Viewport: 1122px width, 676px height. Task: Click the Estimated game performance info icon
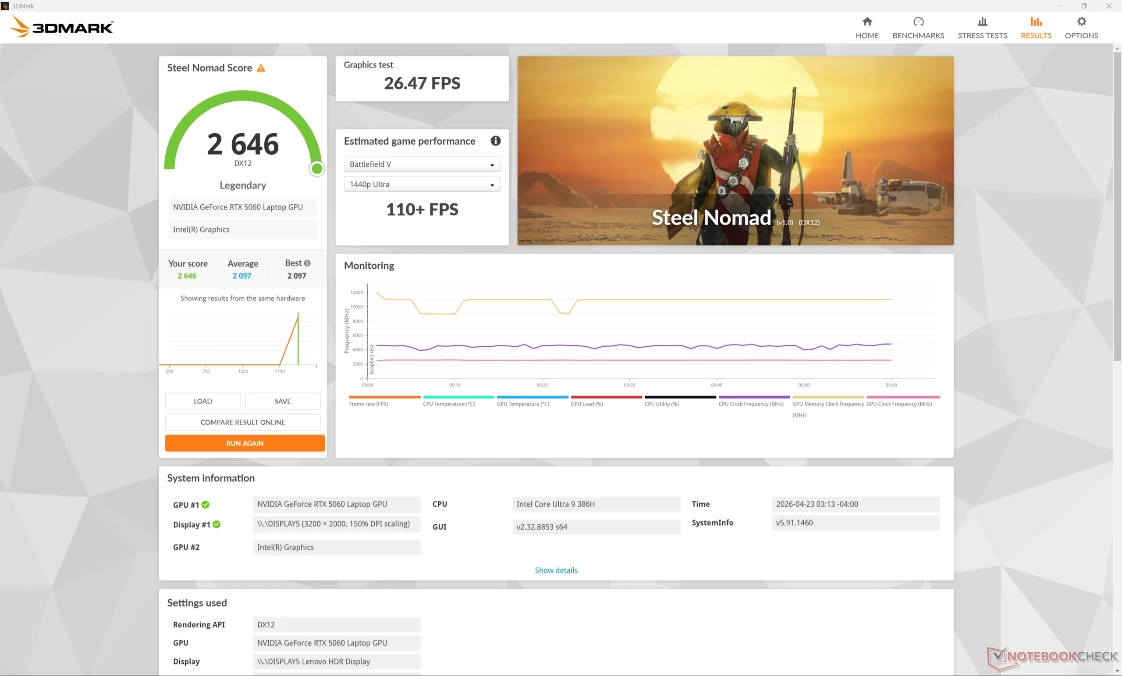coord(495,141)
